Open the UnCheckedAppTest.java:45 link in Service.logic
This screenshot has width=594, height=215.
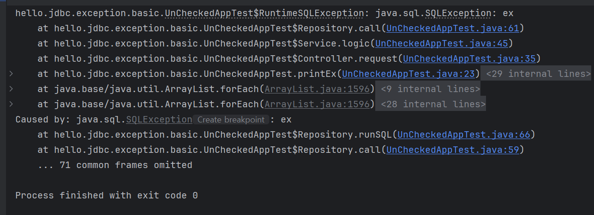442,43
